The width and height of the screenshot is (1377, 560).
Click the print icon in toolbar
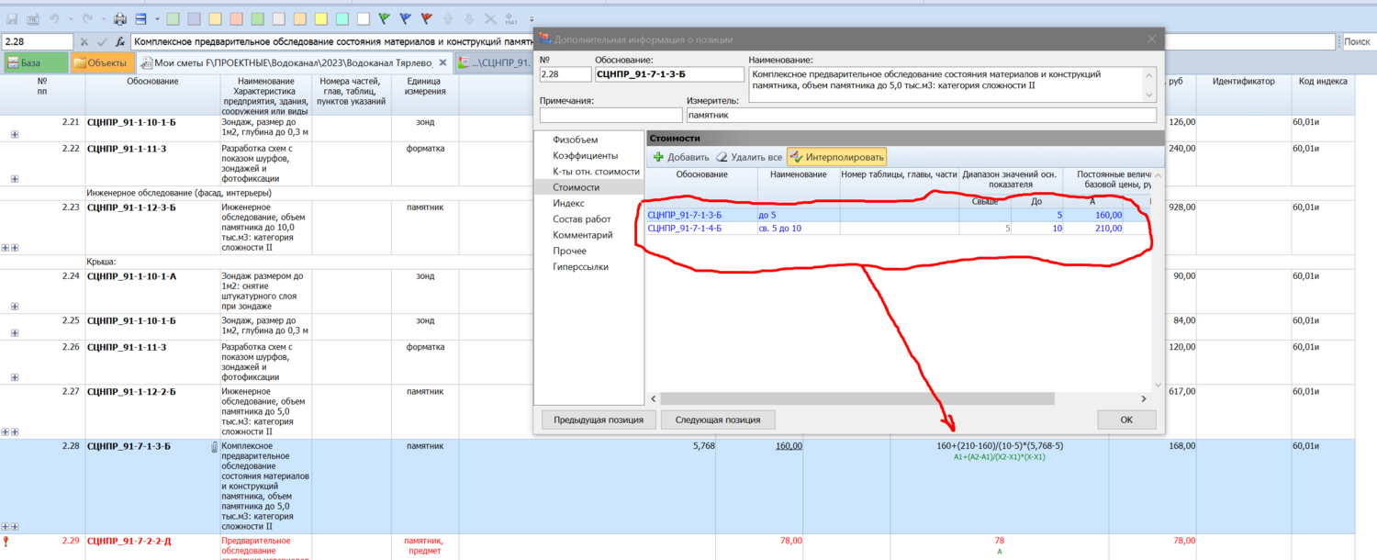(120, 18)
